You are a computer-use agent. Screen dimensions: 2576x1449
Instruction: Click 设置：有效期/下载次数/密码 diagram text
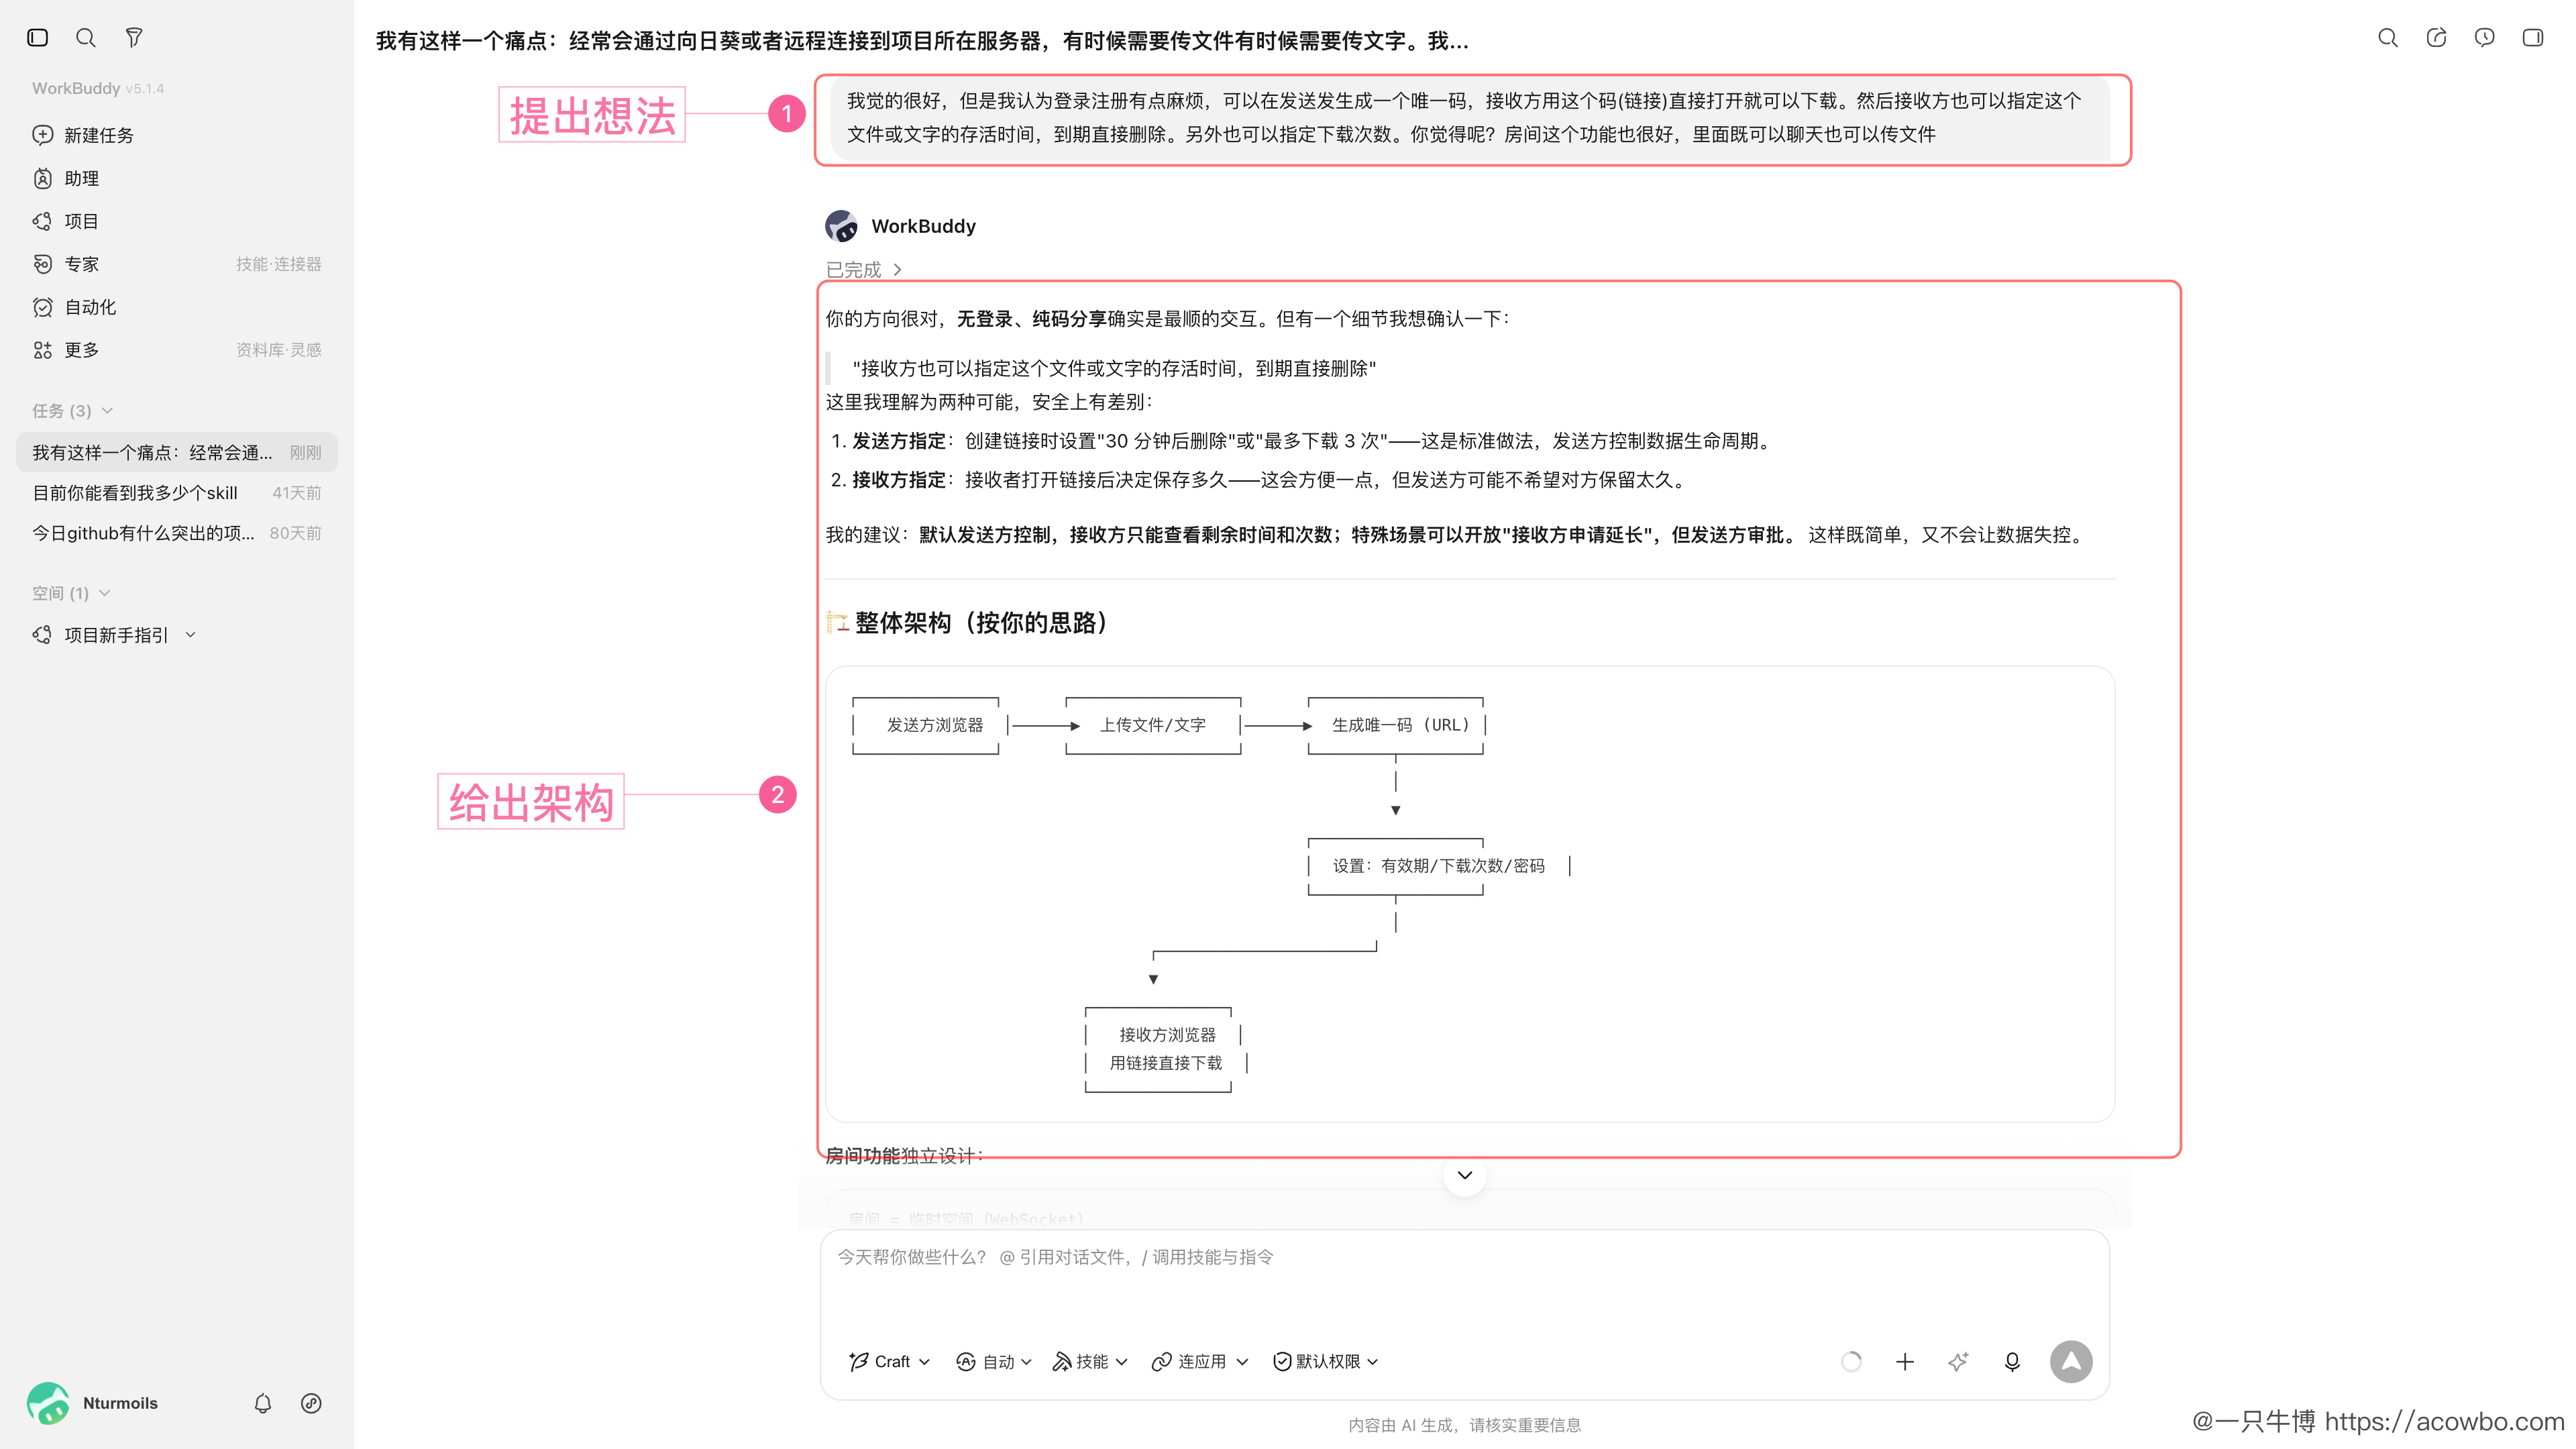tap(1438, 866)
